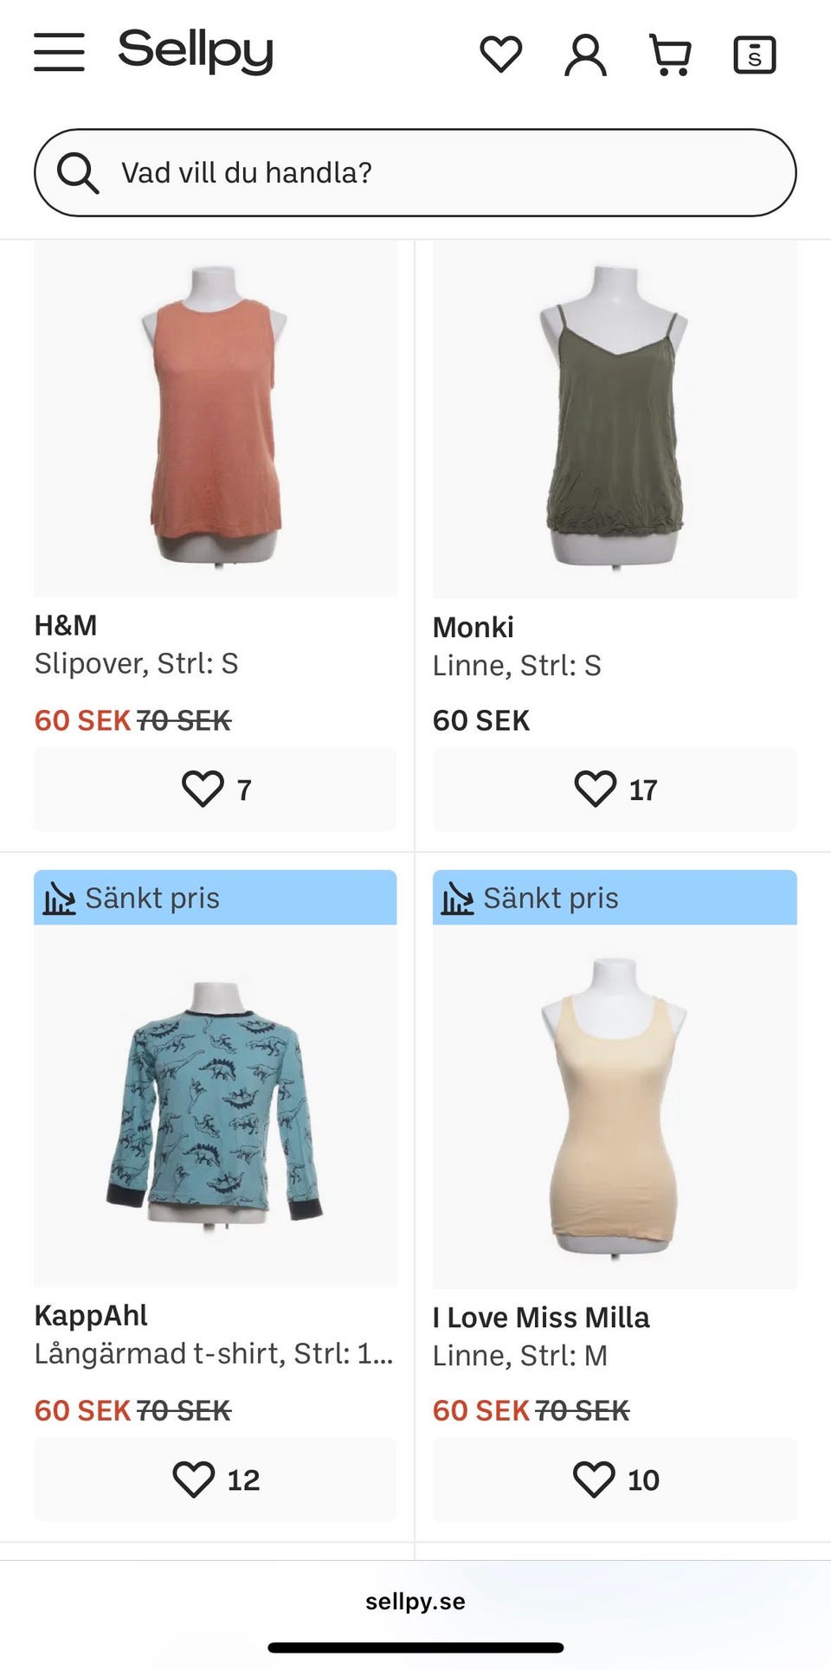Tap the Sellpy logo
This screenshot has height=1670, width=831.
click(196, 50)
